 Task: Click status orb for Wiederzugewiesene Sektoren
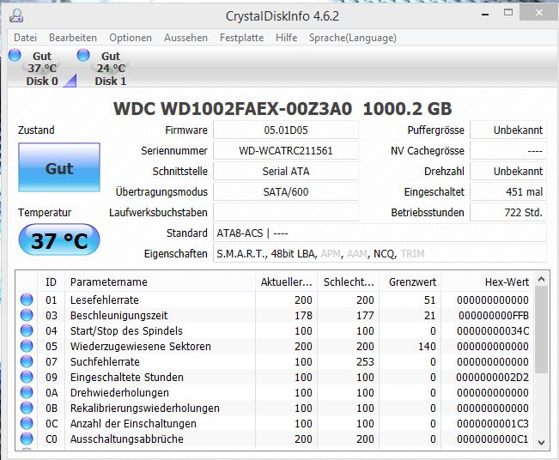click(27, 346)
